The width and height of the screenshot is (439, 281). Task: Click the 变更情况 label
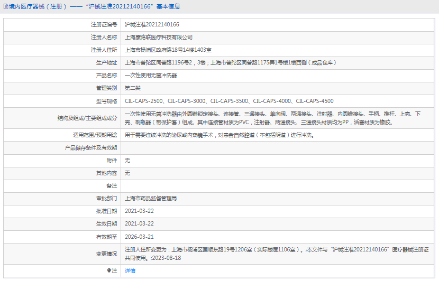[x=106, y=254]
